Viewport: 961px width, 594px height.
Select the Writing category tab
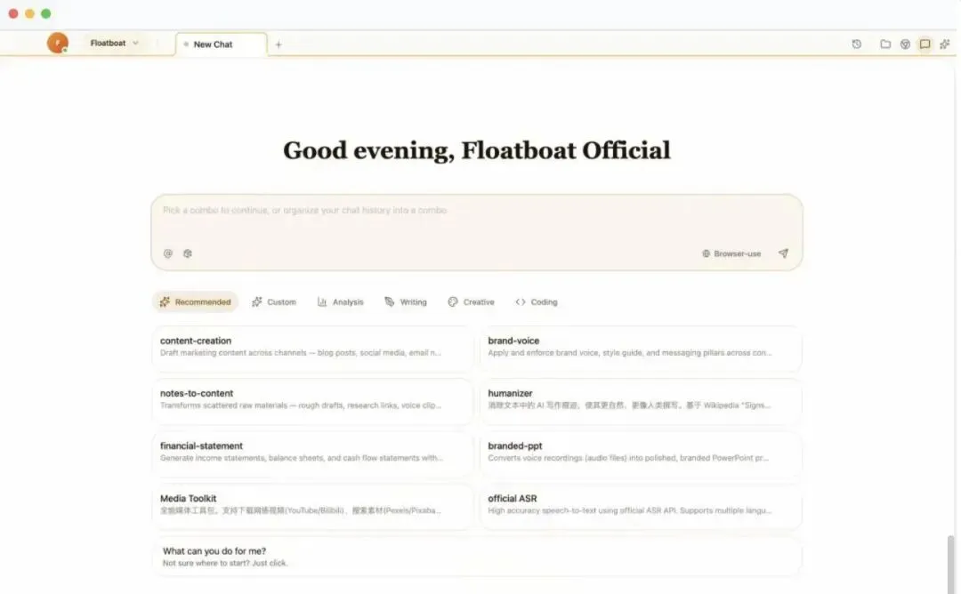tap(406, 302)
